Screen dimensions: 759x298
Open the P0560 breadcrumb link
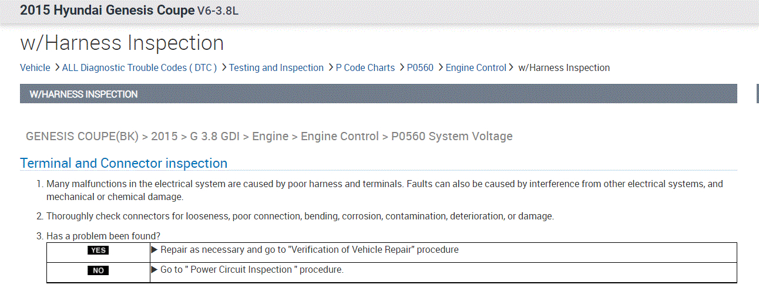[x=420, y=67]
